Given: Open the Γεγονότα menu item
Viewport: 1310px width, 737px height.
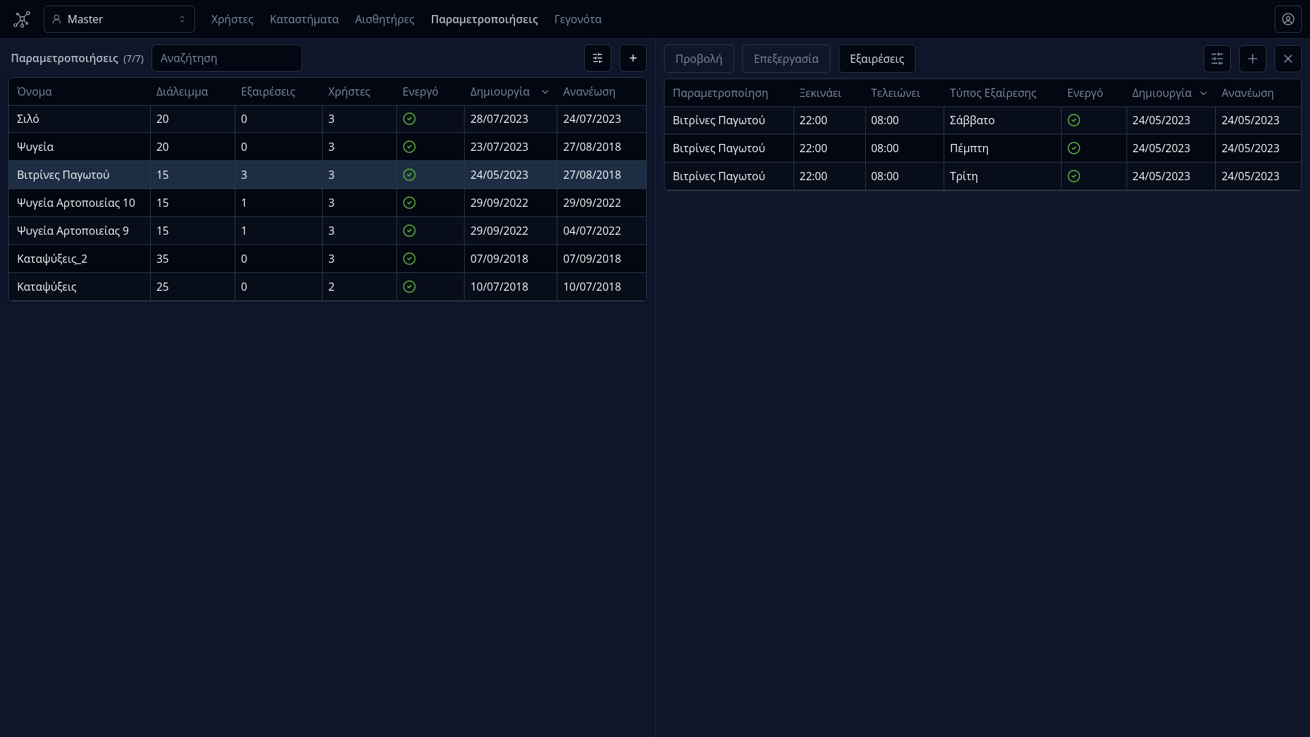Looking at the screenshot, I should (x=577, y=19).
